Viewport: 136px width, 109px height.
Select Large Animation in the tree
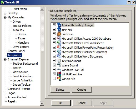pos(23,80)
